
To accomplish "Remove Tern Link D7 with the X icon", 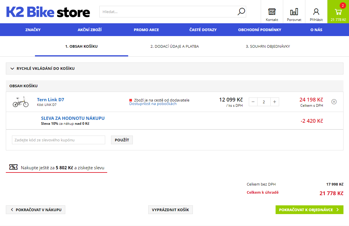I will [x=334, y=102].
